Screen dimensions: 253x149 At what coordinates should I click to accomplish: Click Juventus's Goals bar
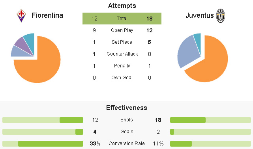[x=210, y=132]
